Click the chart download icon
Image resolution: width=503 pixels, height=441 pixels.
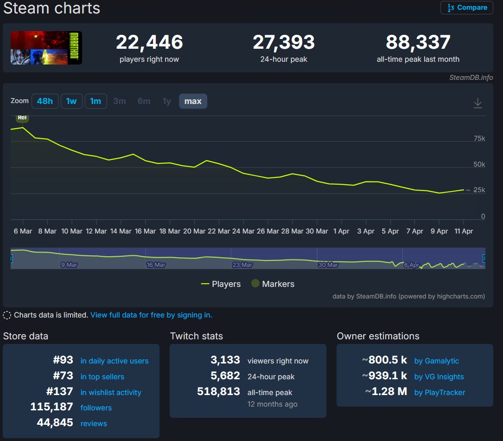pyautogui.click(x=478, y=103)
